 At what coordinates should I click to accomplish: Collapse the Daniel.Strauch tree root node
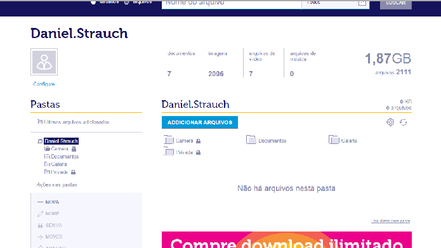point(40,141)
